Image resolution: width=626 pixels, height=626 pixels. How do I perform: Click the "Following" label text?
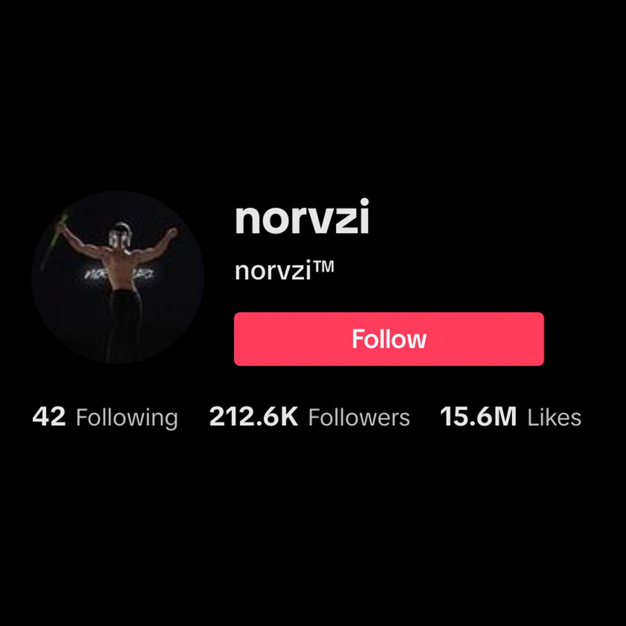click(x=127, y=418)
